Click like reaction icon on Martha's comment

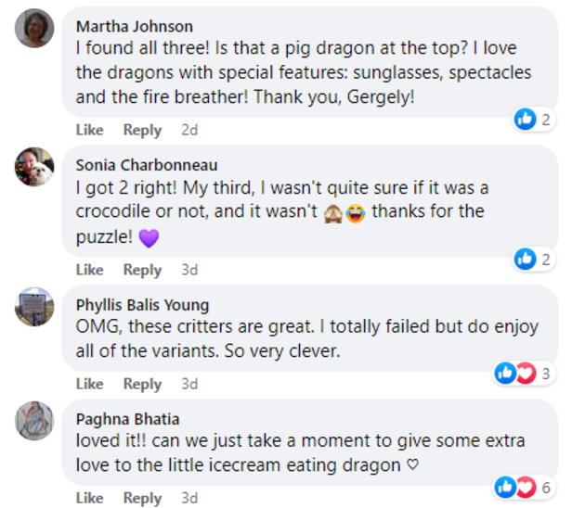point(526,119)
